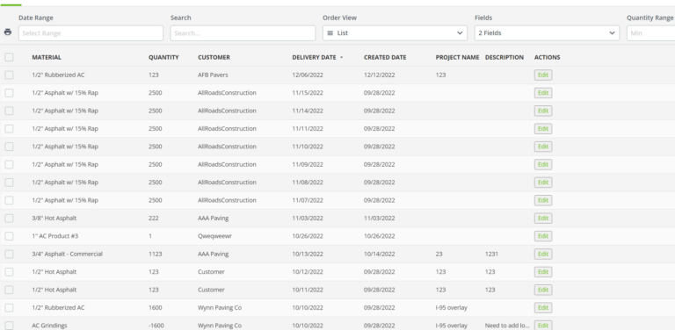
Task: Sort by Delivery Date column header
Action: click(x=314, y=57)
